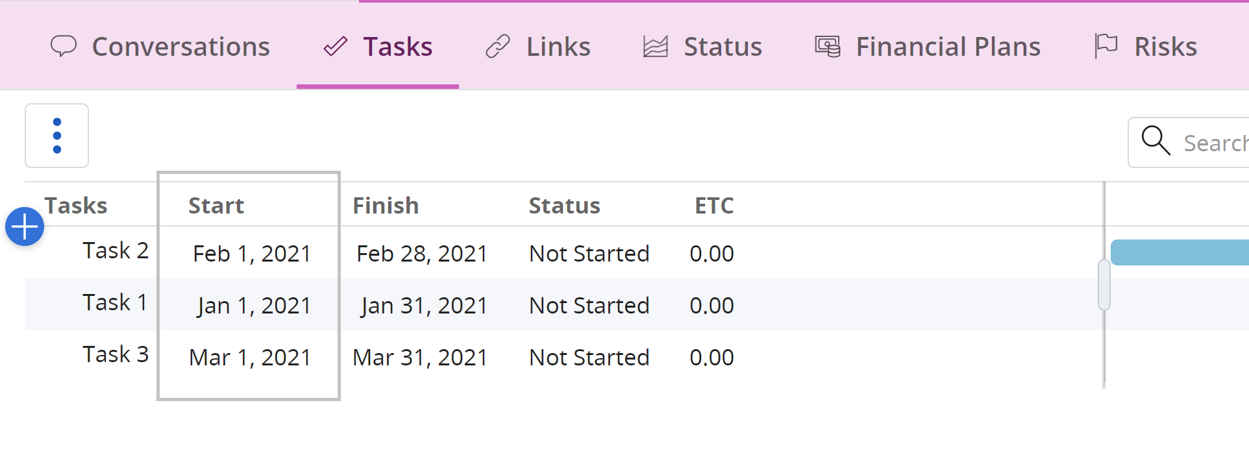
Task: Sort by the Start column header
Action: [x=216, y=206]
